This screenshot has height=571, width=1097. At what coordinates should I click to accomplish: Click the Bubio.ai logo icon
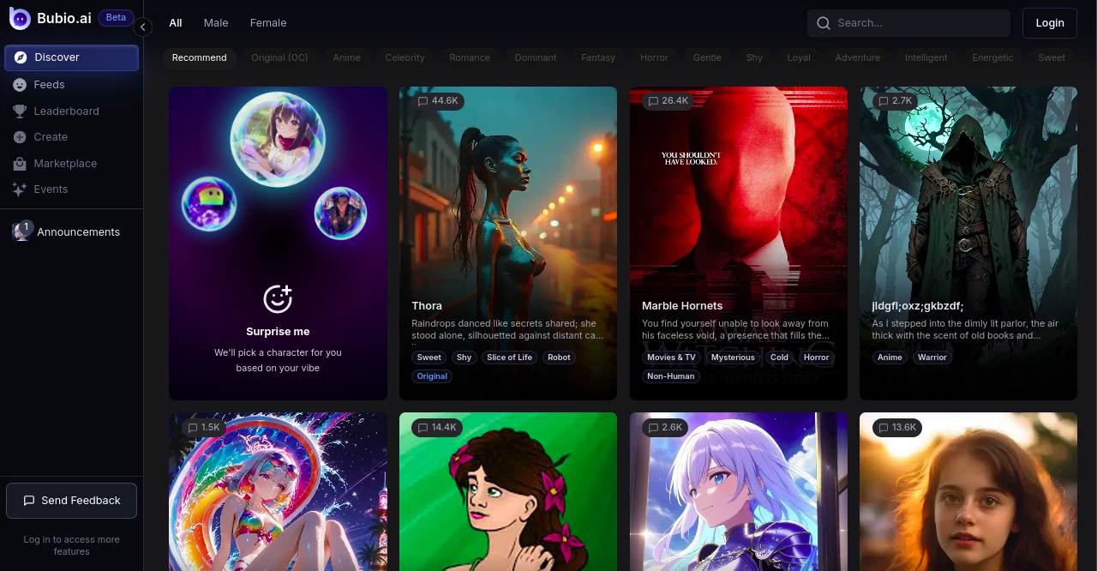(20, 18)
